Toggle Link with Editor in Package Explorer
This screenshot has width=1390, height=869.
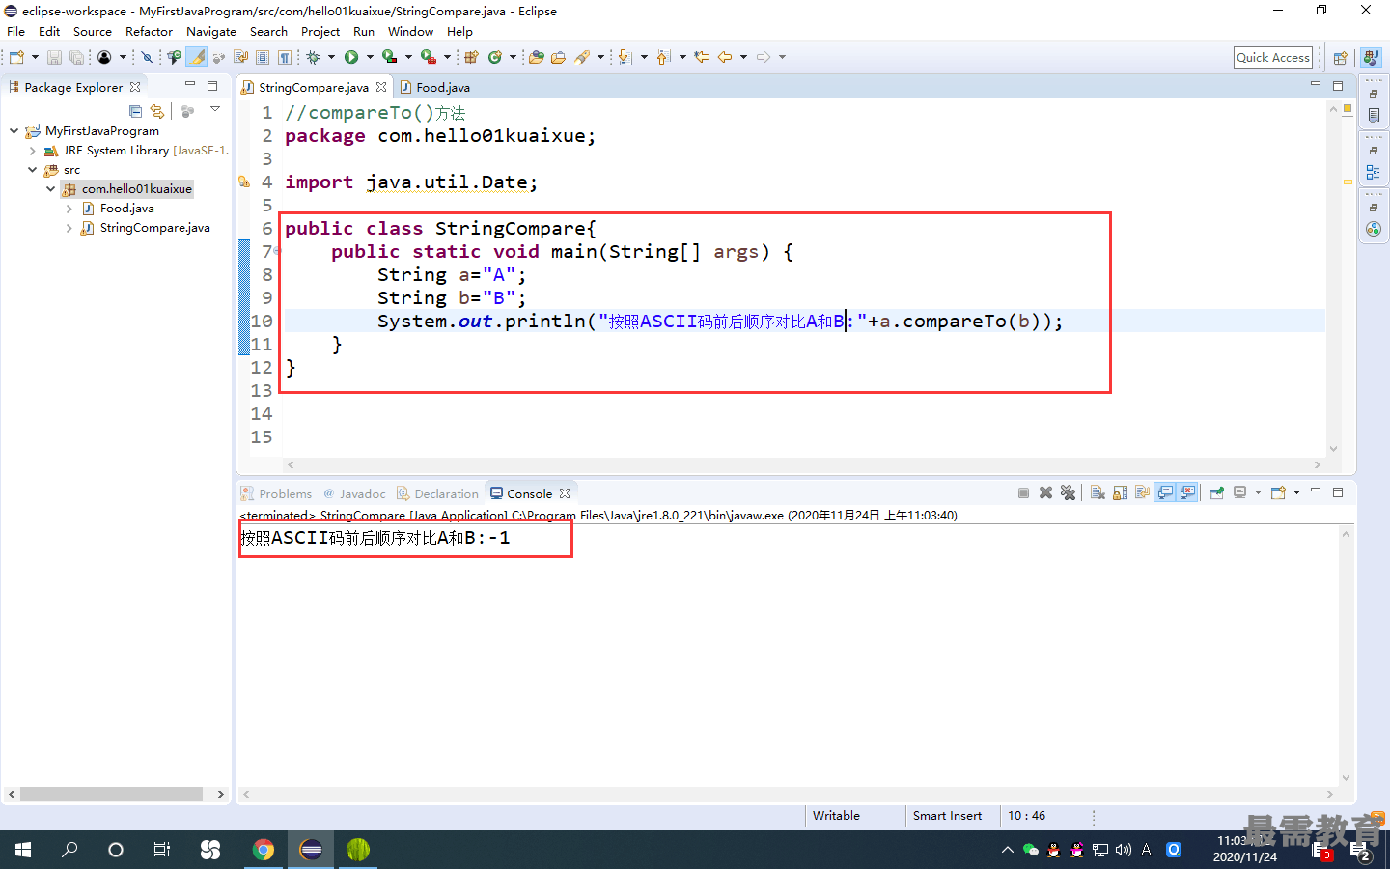tap(157, 112)
